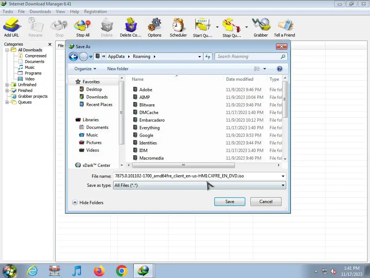Click the muted volume tray icon
The image size is (370, 278).
[334, 271]
